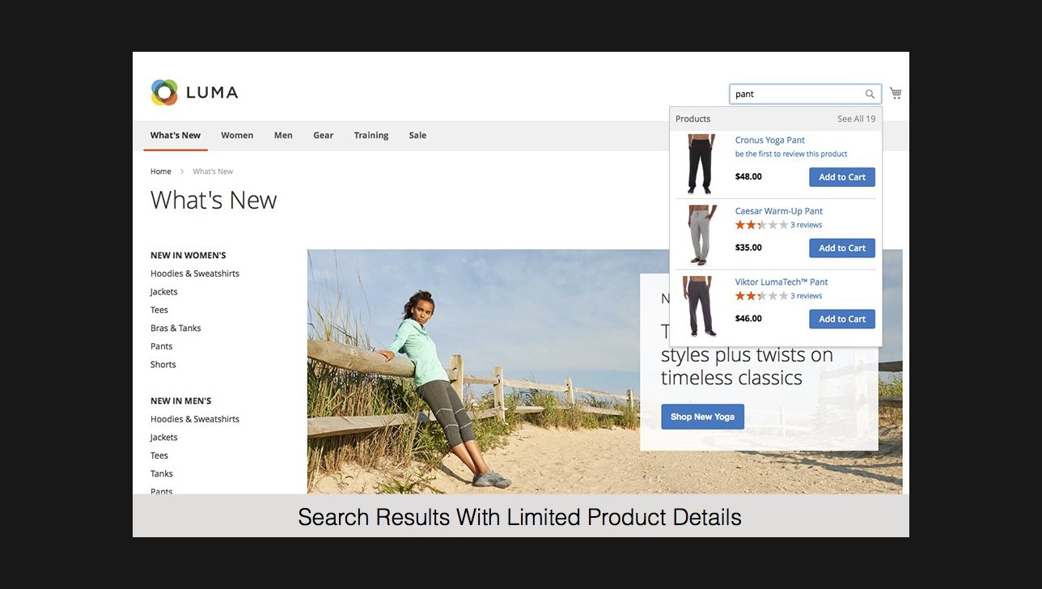Go to Home breadcrumb link
This screenshot has height=589, width=1042.
(x=160, y=172)
